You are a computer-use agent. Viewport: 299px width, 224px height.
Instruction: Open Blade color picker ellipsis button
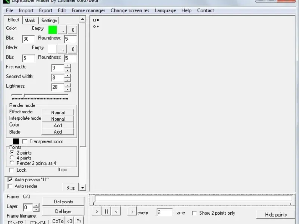[x=62, y=49]
